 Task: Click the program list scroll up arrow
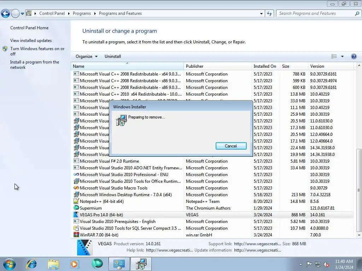(359, 65)
